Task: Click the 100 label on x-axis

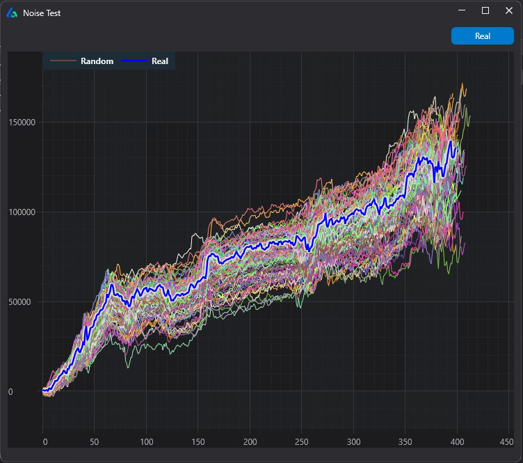Action: [x=147, y=442]
